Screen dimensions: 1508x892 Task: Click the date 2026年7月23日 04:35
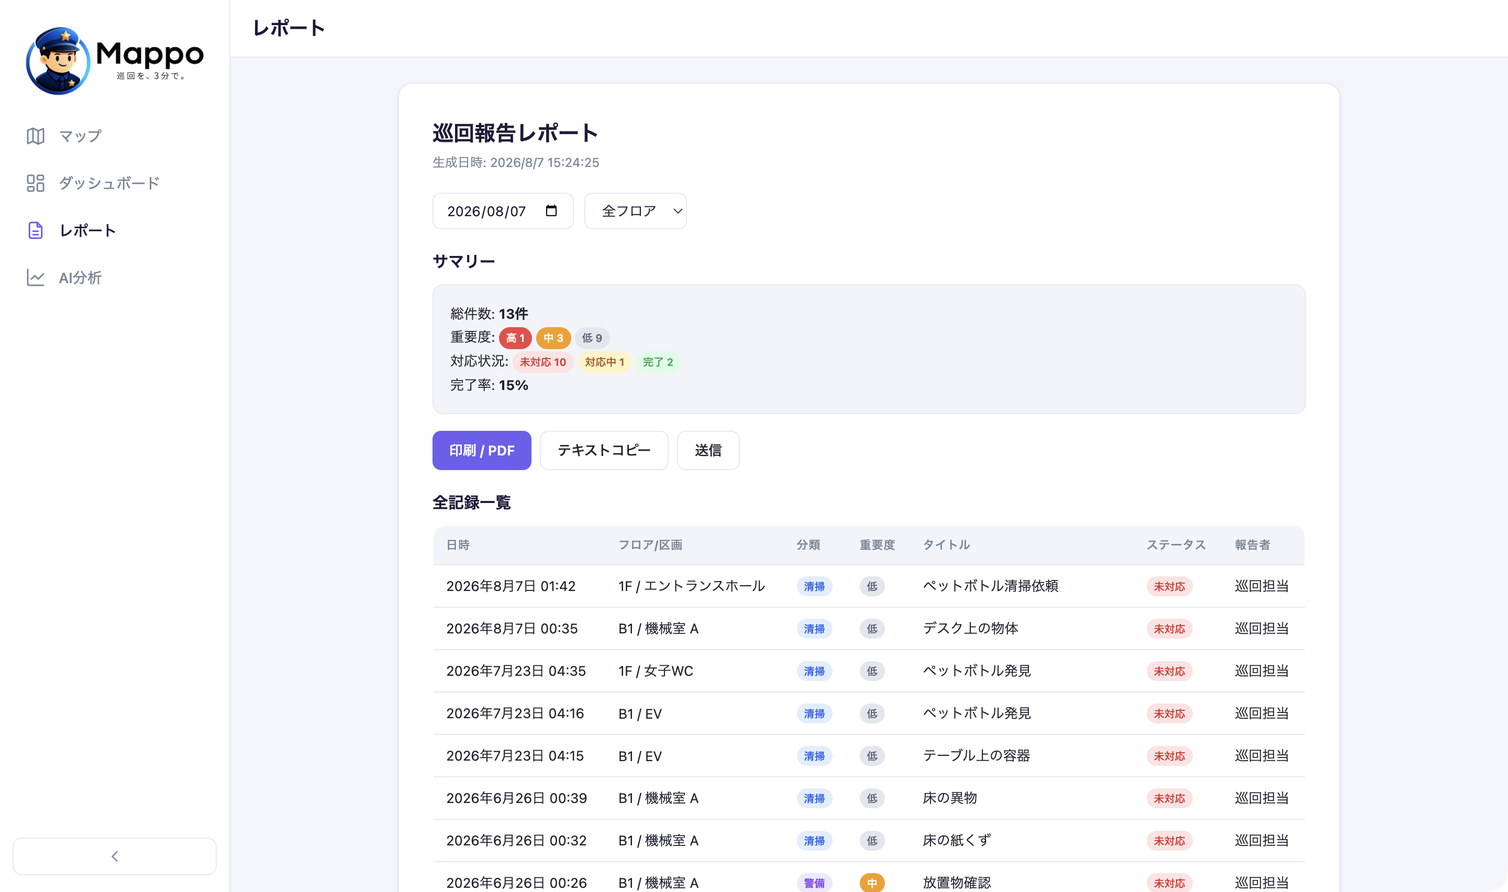pyautogui.click(x=516, y=671)
